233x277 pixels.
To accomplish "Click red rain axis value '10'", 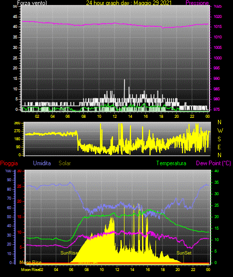I will click(x=19, y=232).
